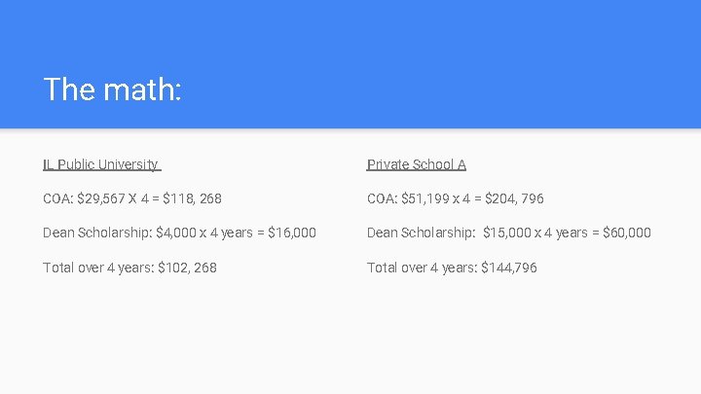Click the 'Total over 4 years: $102, 268' text
This screenshot has height=394, width=701.
129,268
